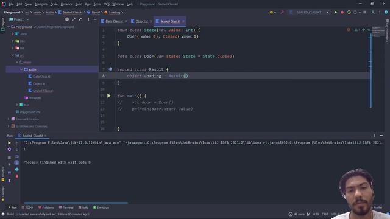The height and width of the screenshot is (219, 390).
Task: Collapse the main folder node
Action: click(x=17, y=62)
